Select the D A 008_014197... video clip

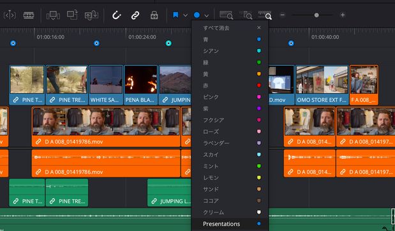pos(366,127)
